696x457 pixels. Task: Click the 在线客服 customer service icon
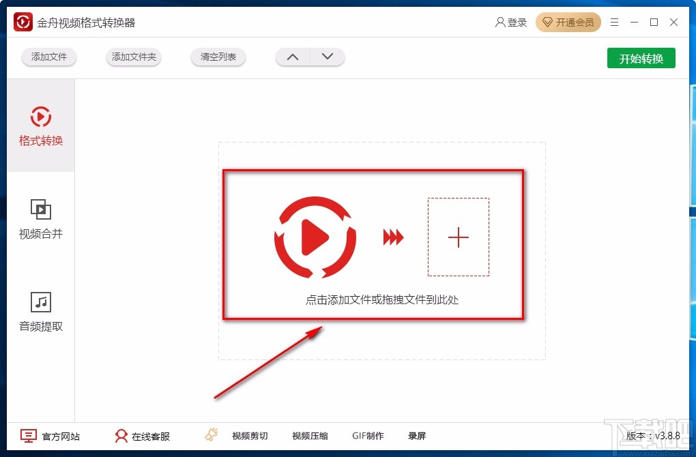[121, 435]
